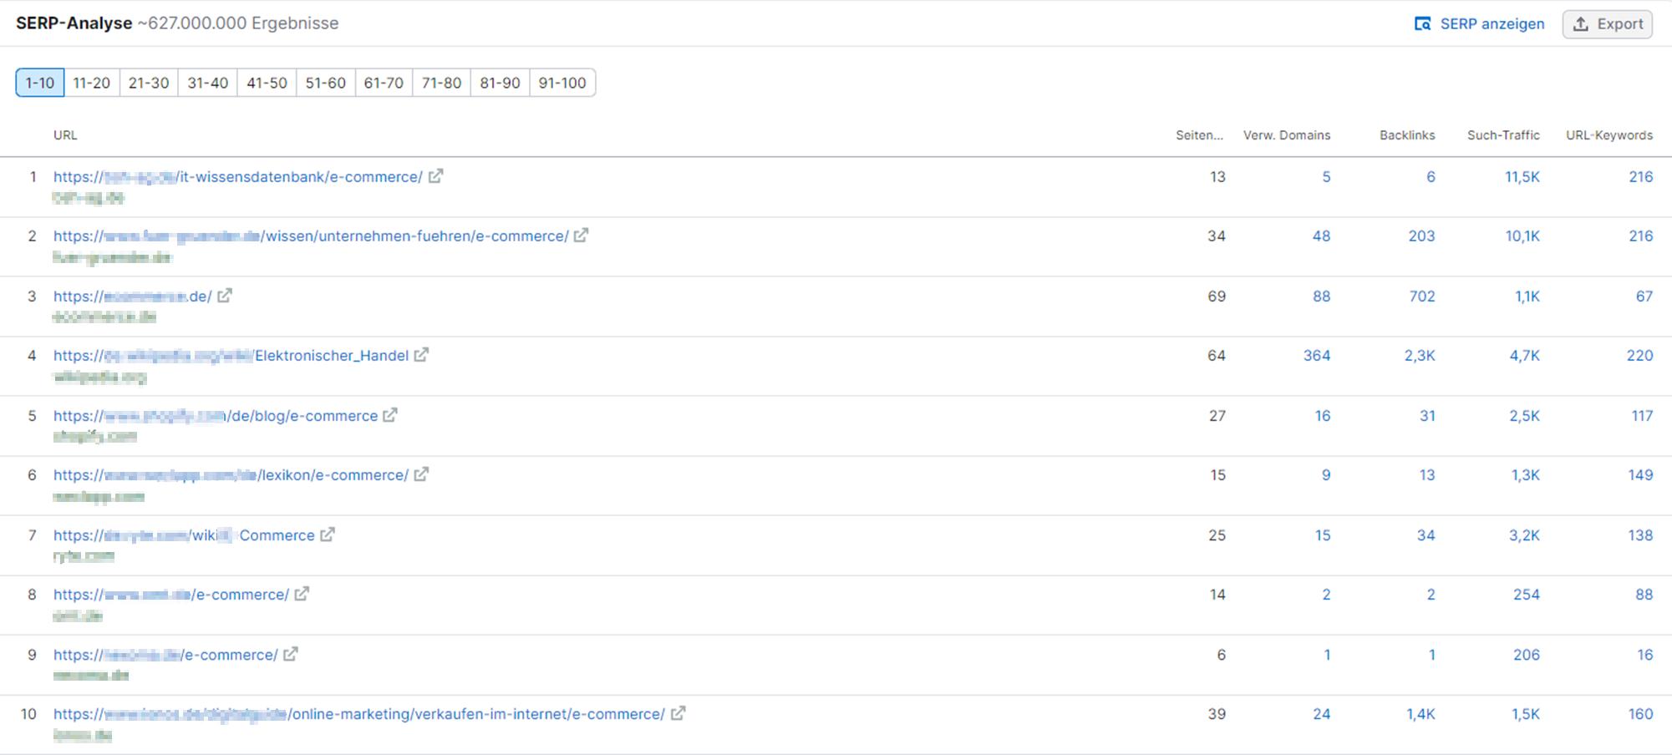Click search traffic value 254
This screenshot has width=1672, height=755.
(x=1527, y=594)
